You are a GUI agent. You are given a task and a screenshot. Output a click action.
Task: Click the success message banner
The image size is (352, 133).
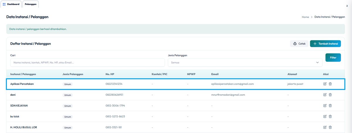coord(175,29)
